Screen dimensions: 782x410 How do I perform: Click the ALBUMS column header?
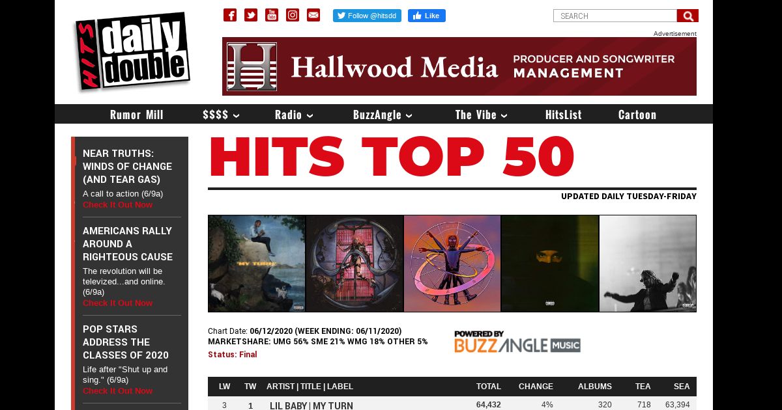pos(595,387)
